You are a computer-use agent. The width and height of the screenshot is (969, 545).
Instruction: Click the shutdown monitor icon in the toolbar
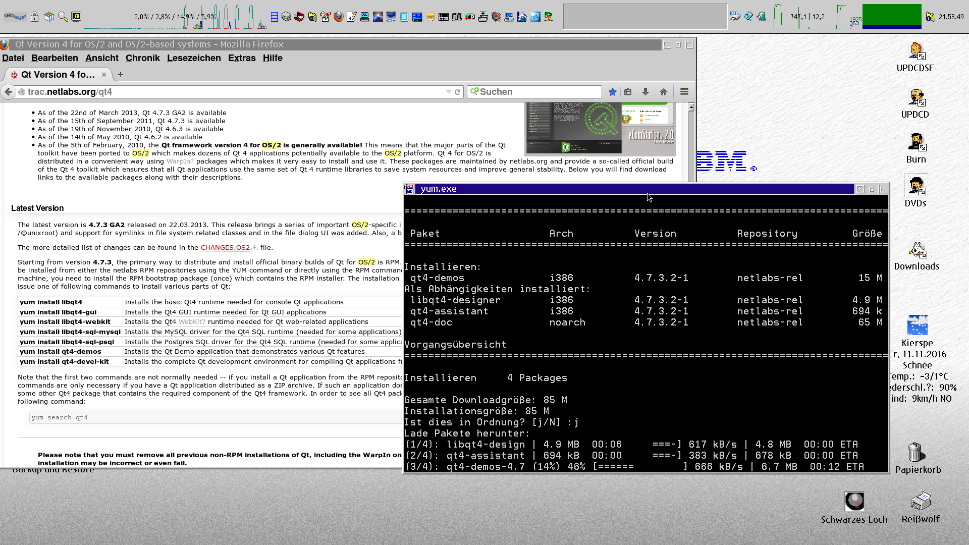click(76, 17)
